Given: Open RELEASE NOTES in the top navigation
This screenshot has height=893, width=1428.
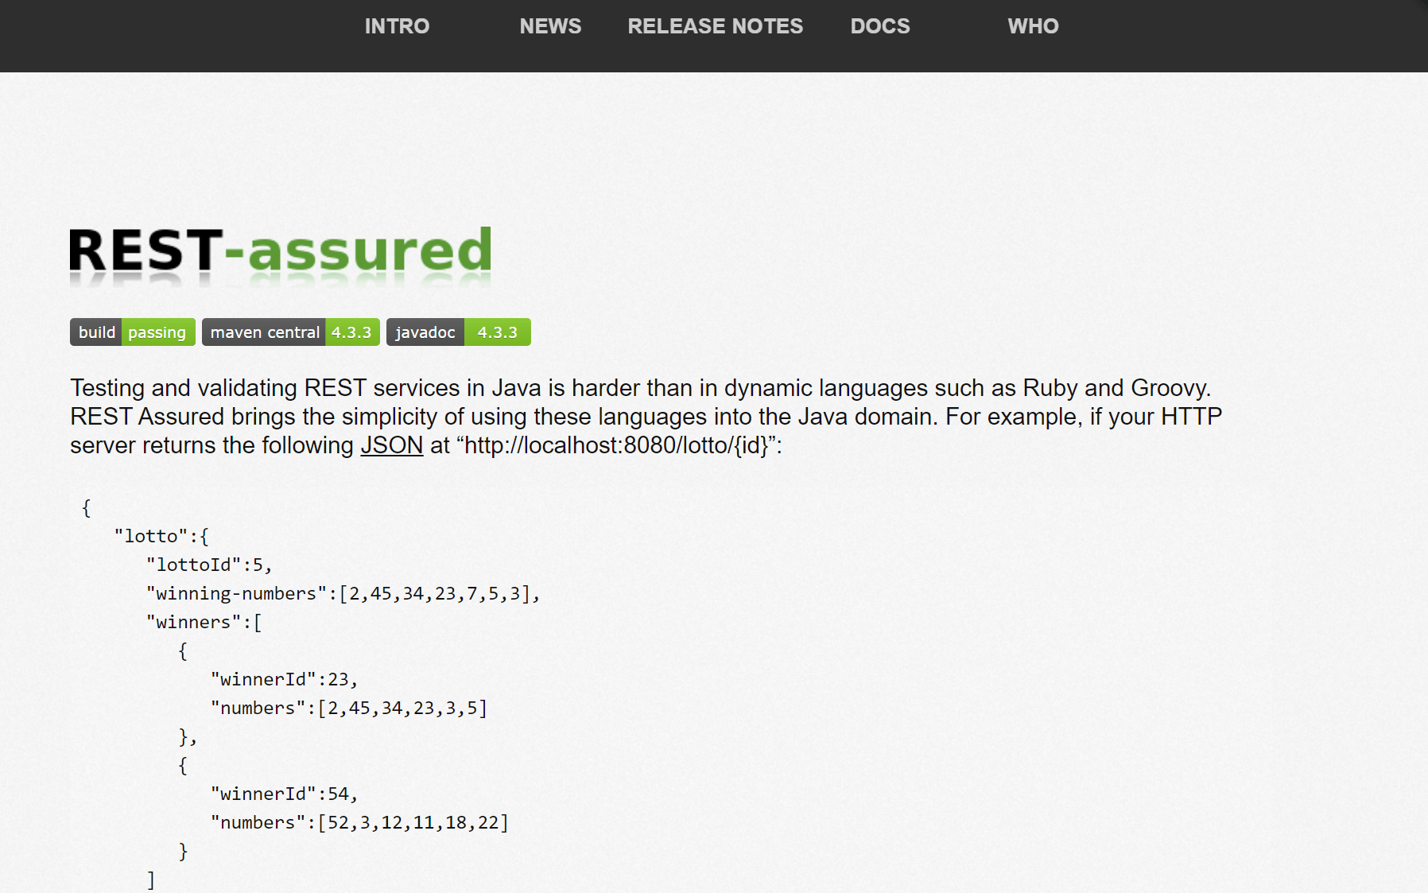Looking at the screenshot, I should point(715,26).
